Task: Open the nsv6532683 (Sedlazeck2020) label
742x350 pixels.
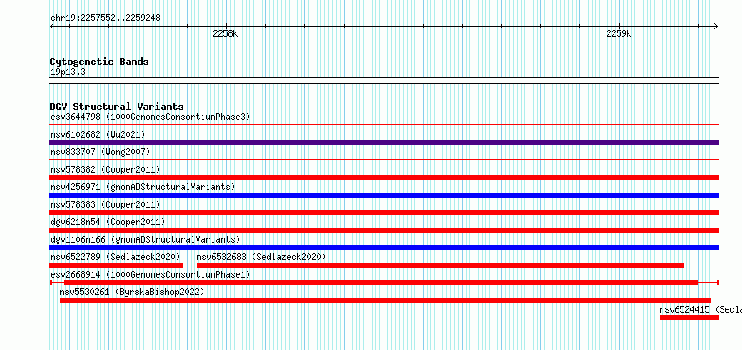Action: (x=261, y=257)
